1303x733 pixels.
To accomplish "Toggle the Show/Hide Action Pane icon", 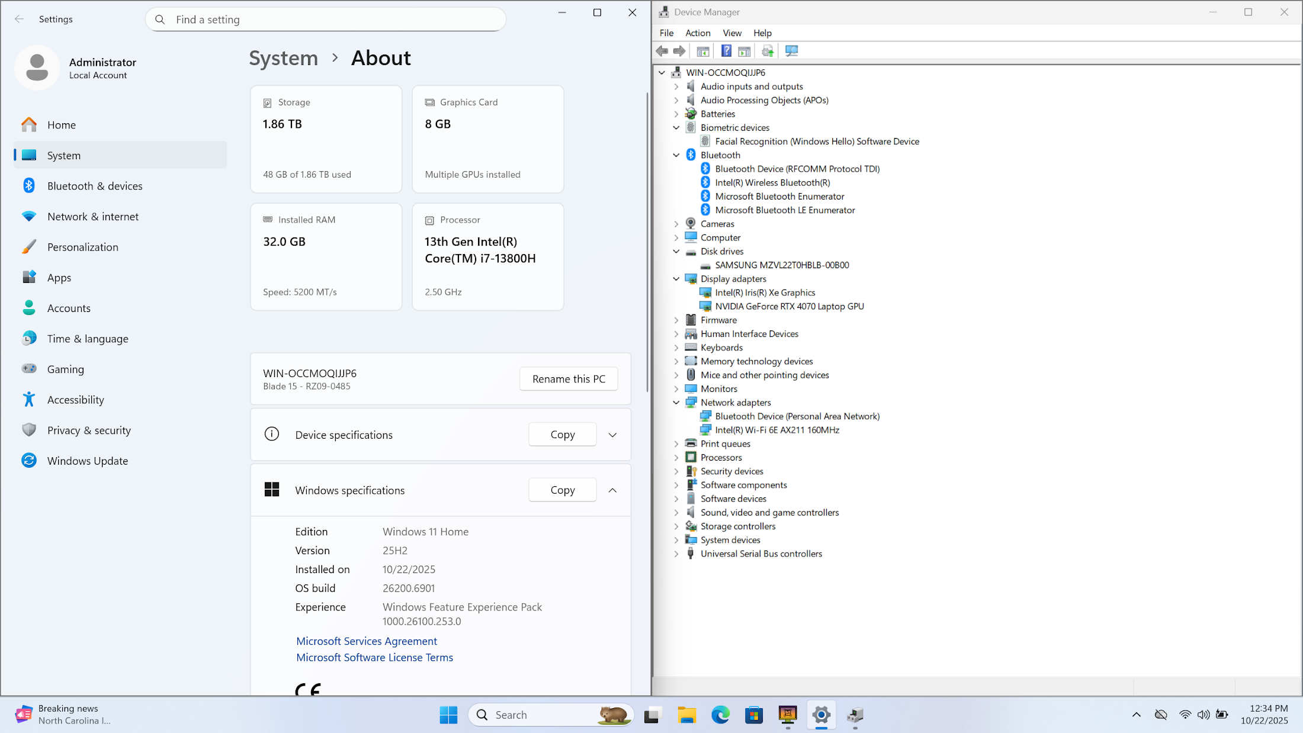I will [x=744, y=51].
